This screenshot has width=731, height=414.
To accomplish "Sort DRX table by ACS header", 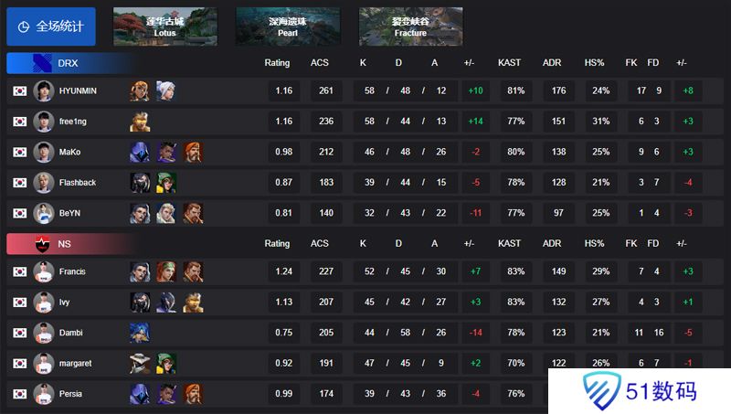I will pyautogui.click(x=320, y=63).
